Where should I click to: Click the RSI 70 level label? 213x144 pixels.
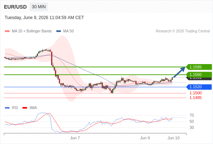click(192, 116)
